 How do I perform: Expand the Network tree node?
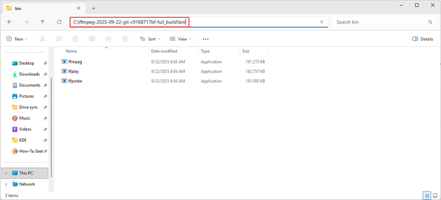[6, 185]
